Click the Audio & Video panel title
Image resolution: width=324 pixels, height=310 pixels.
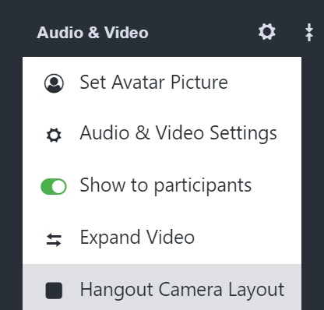(93, 33)
